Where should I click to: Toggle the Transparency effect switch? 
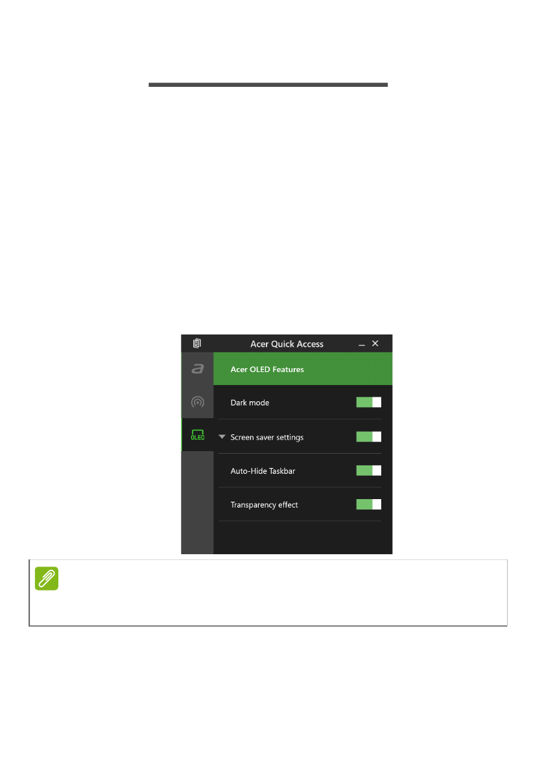click(x=369, y=504)
